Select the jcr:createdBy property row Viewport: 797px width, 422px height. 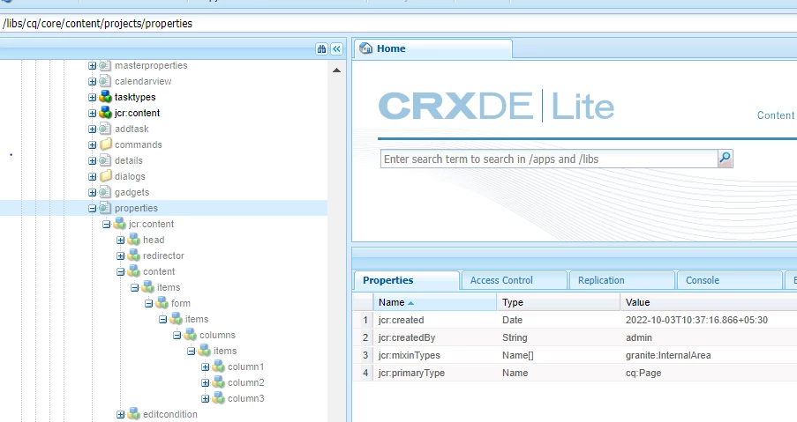coord(575,337)
